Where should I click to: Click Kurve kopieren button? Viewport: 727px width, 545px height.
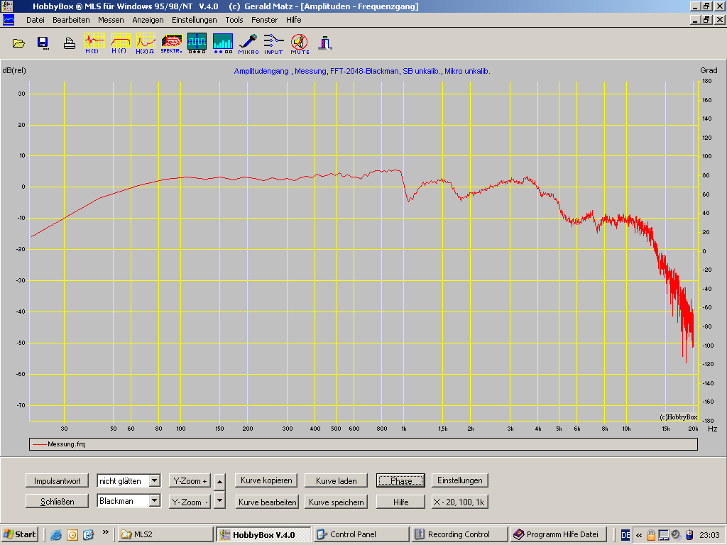pyautogui.click(x=267, y=480)
